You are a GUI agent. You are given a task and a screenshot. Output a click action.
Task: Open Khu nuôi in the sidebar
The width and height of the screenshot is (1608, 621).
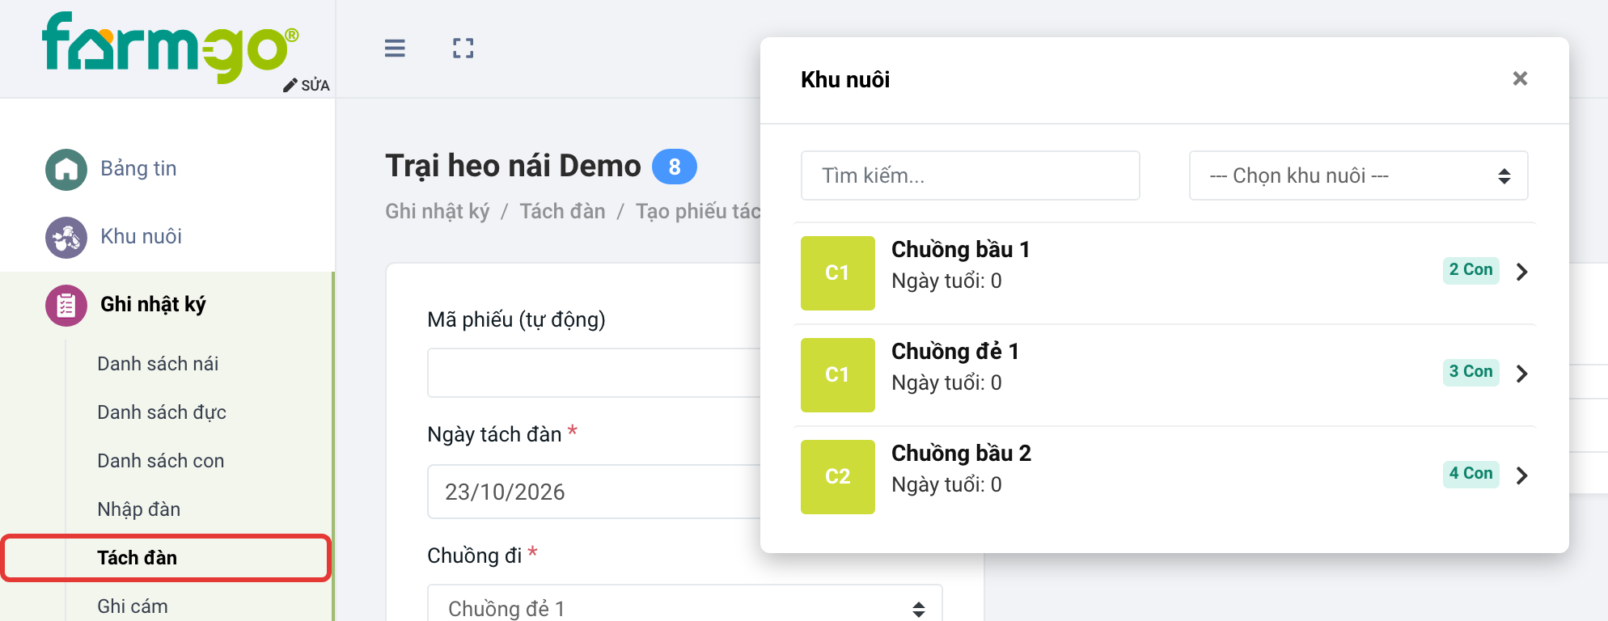tap(141, 236)
